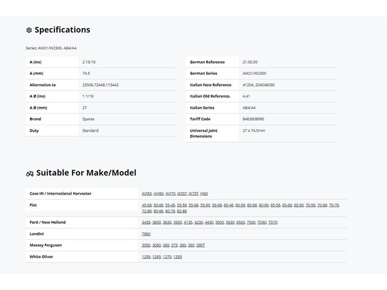Open the White Oliver 1255 link
The height and width of the screenshot is (290, 387).
pyautogui.click(x=146, y=256)
